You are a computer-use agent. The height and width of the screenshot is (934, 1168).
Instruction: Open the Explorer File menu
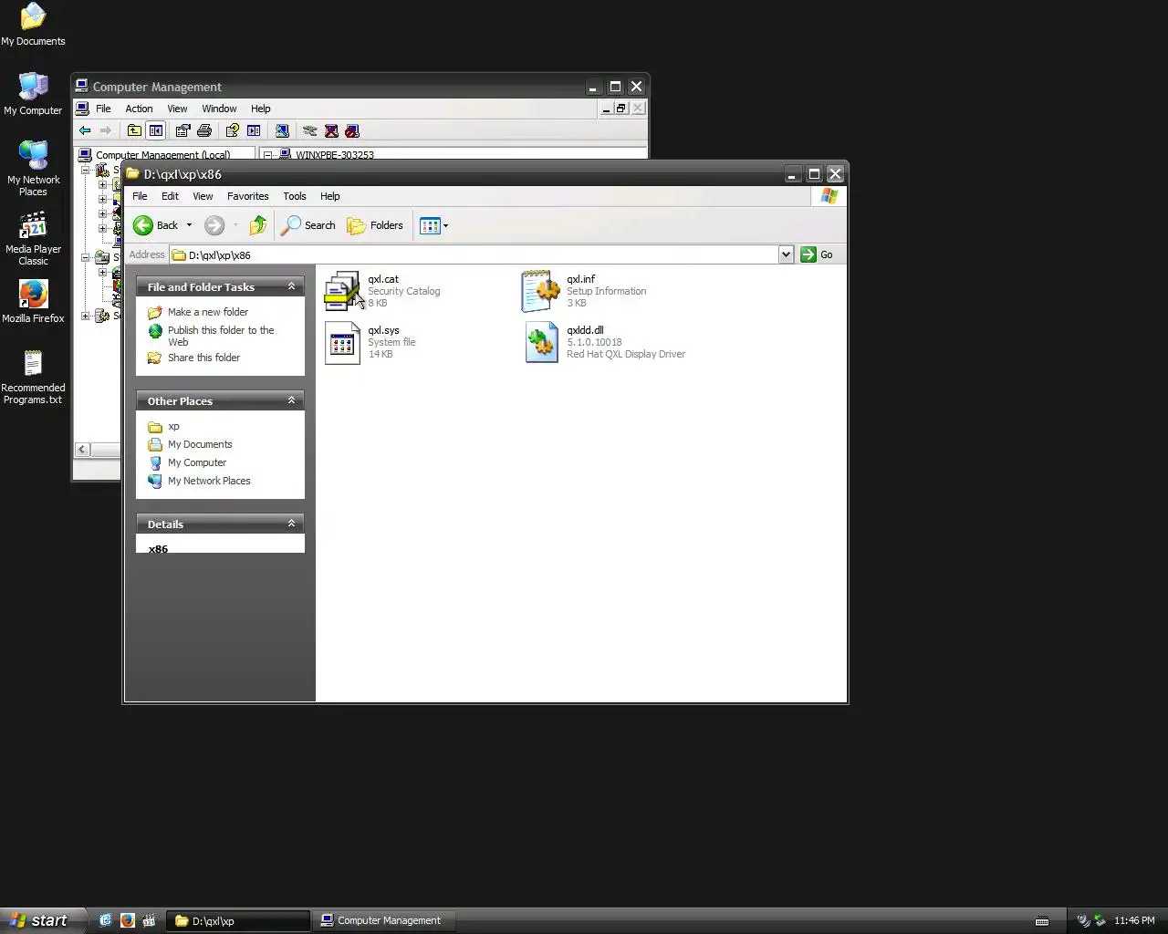click(140, 196)
